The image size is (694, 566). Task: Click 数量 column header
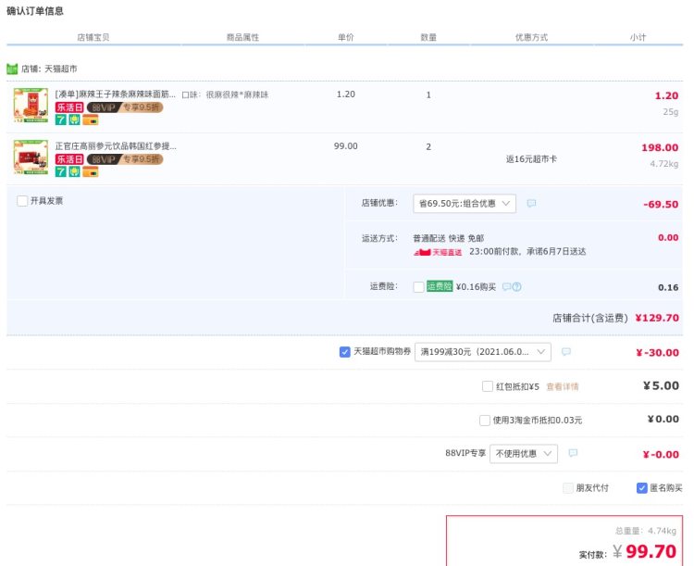pyautogui.click(x=428, y=37)
